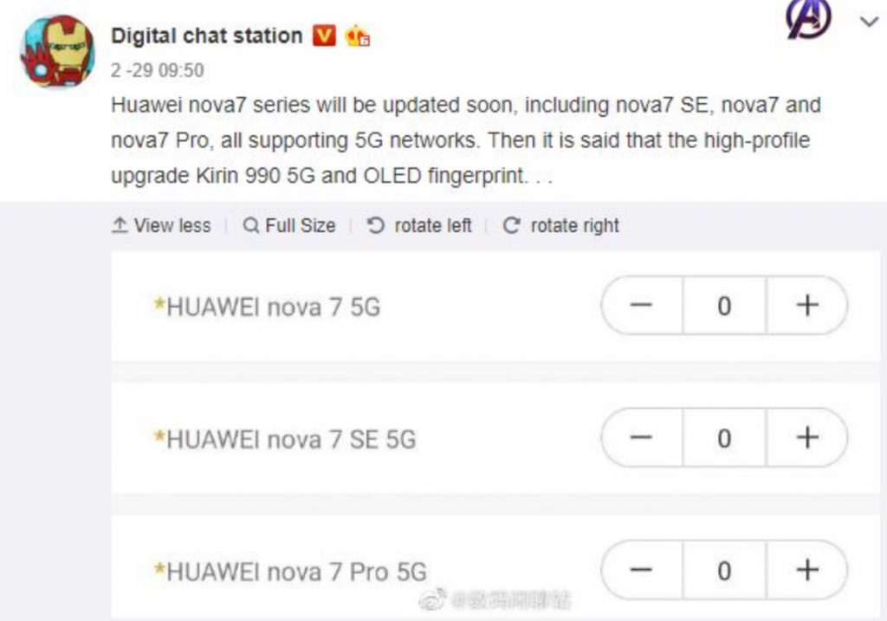Screen dimensions: 887x621
Task: Rotate the image left
Action: point(420,226)
